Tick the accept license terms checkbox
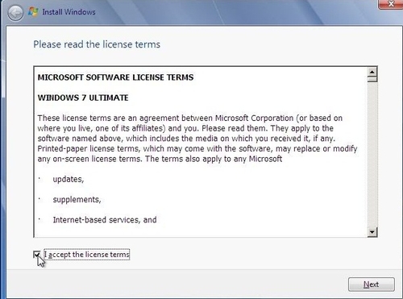 (37, 254)
